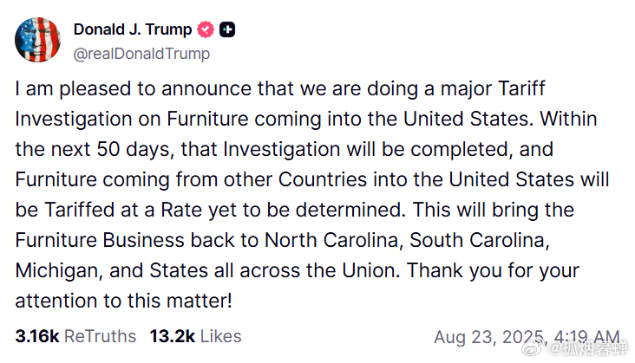
Task: Open the Aug 23, 2025 timestamp
Action: (527, 337)
